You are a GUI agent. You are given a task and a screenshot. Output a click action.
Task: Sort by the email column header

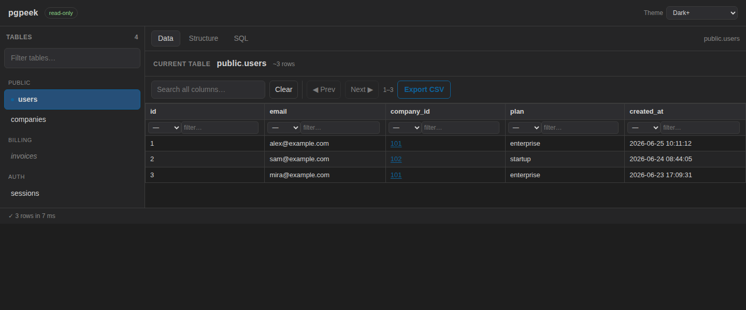coord(325,112)
